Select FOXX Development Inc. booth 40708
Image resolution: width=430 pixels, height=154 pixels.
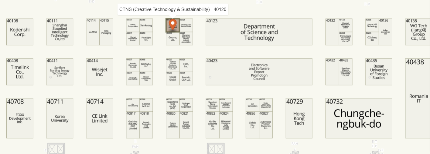point(20,118)
